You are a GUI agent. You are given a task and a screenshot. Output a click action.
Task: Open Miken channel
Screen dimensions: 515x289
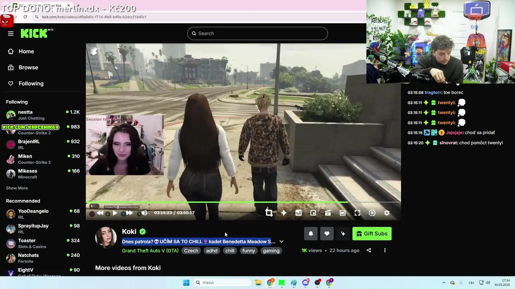[x=43, y=159]
